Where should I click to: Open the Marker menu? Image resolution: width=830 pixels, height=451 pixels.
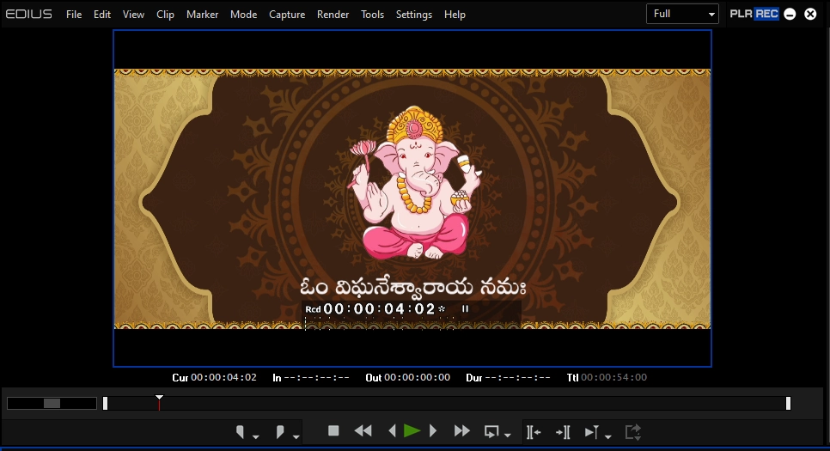pos(202,15)
